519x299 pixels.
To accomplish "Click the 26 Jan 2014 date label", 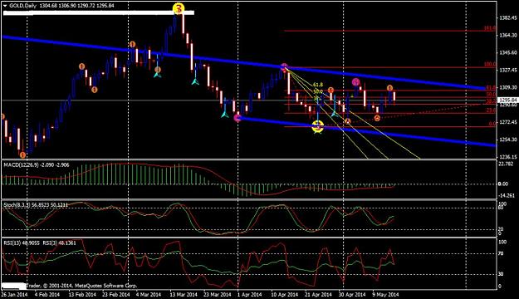I will [14, 294].
